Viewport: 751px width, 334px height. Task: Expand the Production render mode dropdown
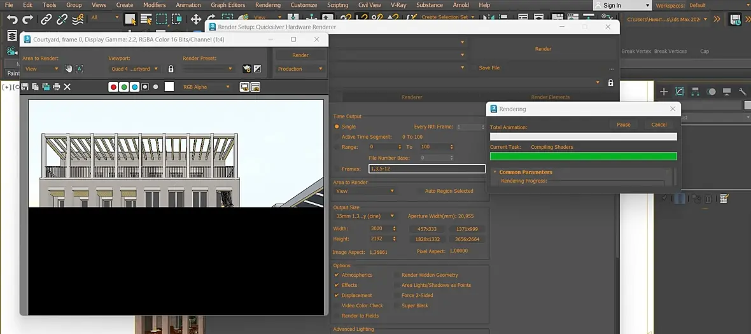[x=300, y=69]
